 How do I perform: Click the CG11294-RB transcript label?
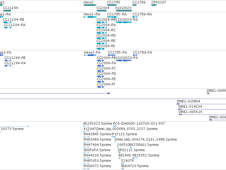point(13,20)
